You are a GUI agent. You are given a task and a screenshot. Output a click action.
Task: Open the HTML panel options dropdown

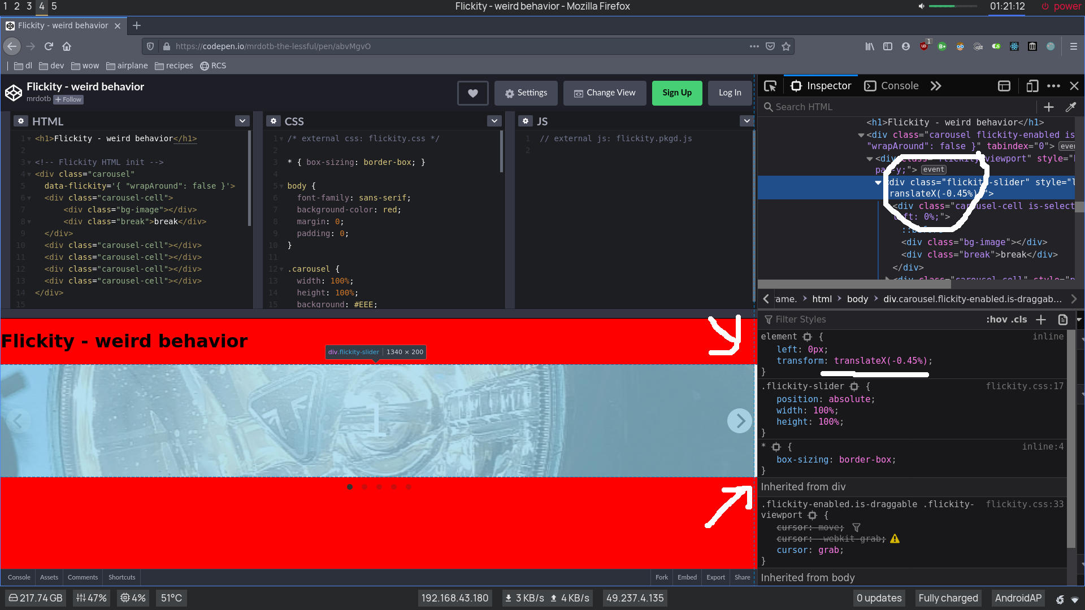242,121
